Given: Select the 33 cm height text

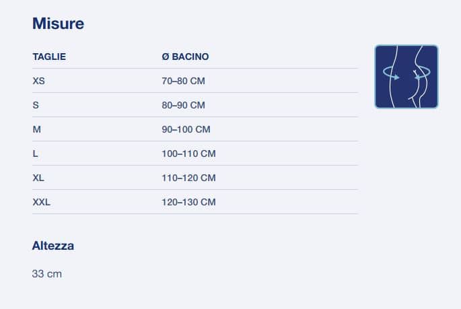Looking at the screenshot, I should tap(46, 274).
